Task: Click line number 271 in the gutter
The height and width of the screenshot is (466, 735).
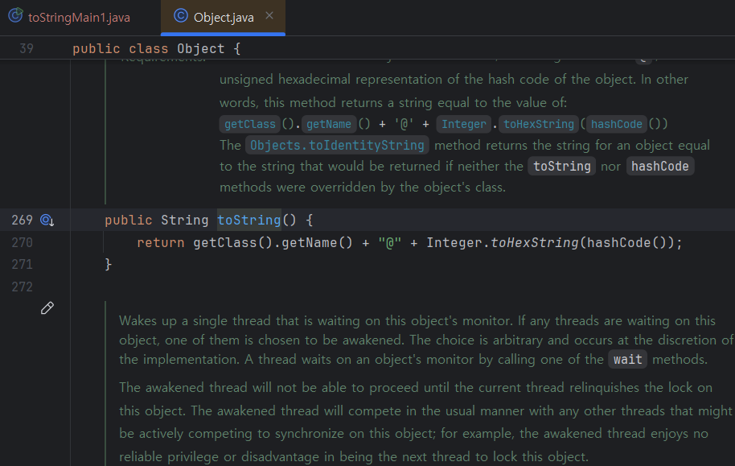Action: pos(22,265)
